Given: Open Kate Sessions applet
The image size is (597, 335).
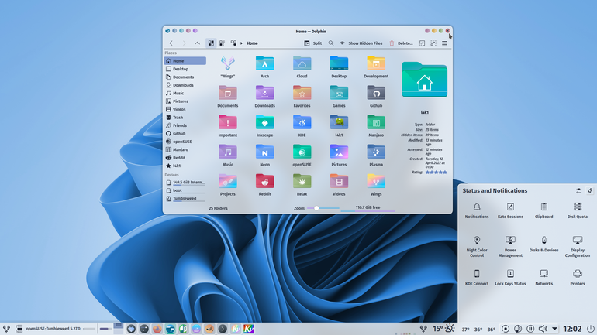Looking at the screenshot, I should (x=510, y=210).
